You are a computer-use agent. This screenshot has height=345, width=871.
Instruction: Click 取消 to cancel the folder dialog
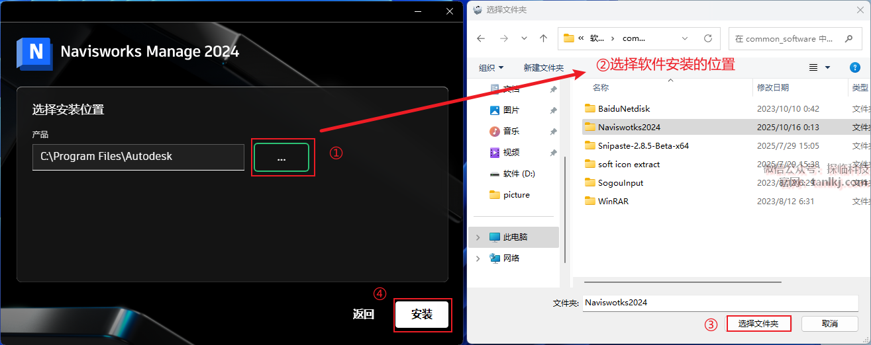click(830, 324)
